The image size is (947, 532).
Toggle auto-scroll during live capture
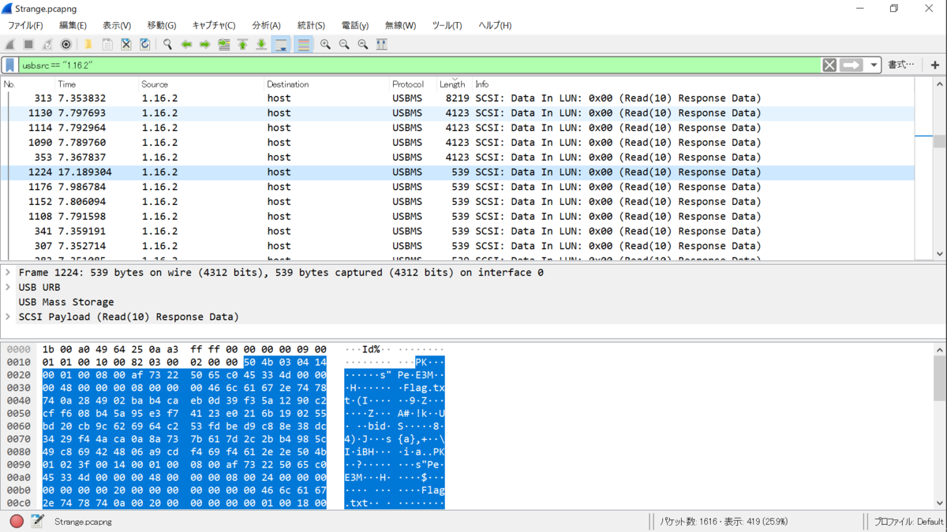[x=282, y=45]
